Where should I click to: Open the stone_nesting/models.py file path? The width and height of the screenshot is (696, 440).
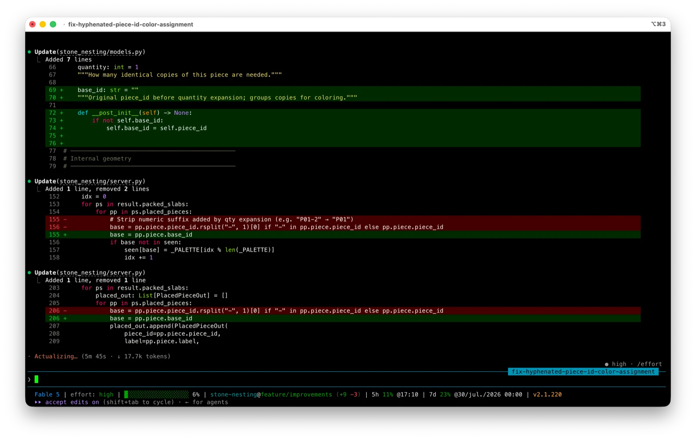click(x=100, y=52)
